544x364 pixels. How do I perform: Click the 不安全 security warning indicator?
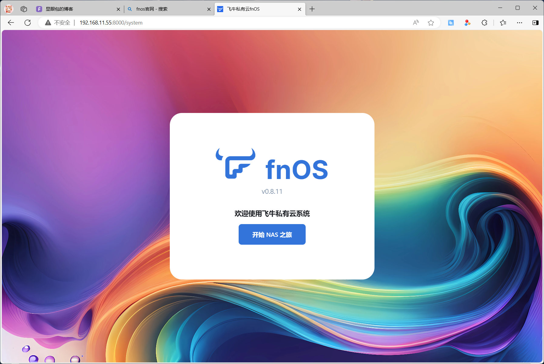click(58, 23)
